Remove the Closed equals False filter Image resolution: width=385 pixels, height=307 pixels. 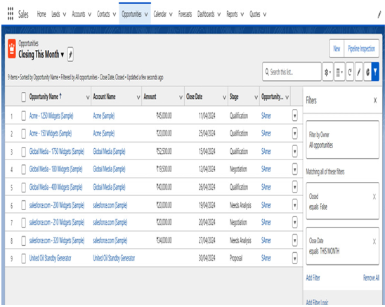[x=374, y=197]
